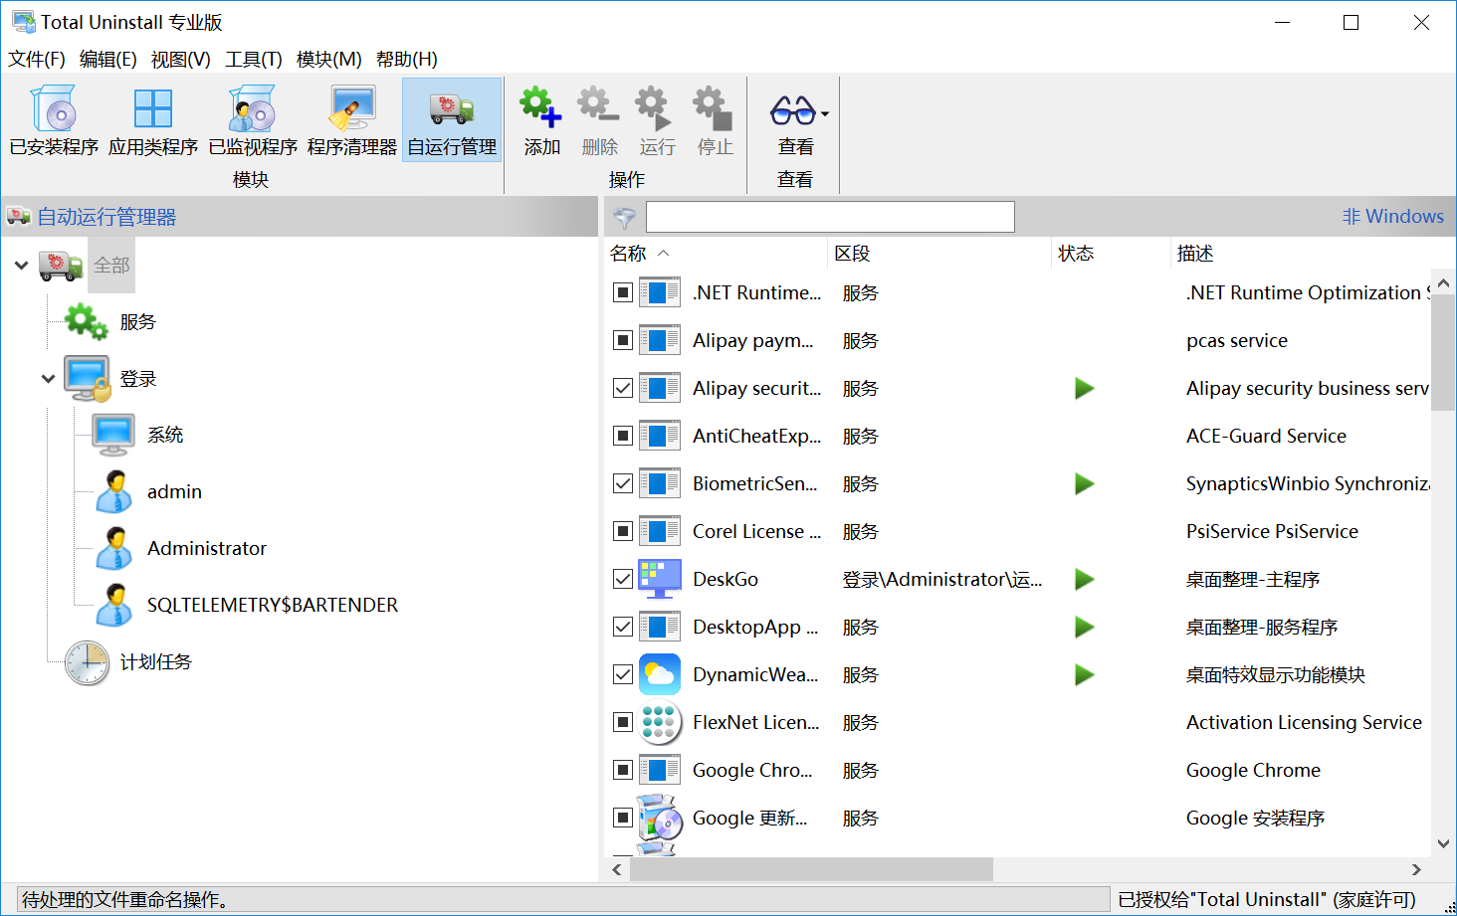Uncheck the DeskGo checkbox
Image resolution: width=1457 pixels, height=916 pixels.
[x=623, y=579]
